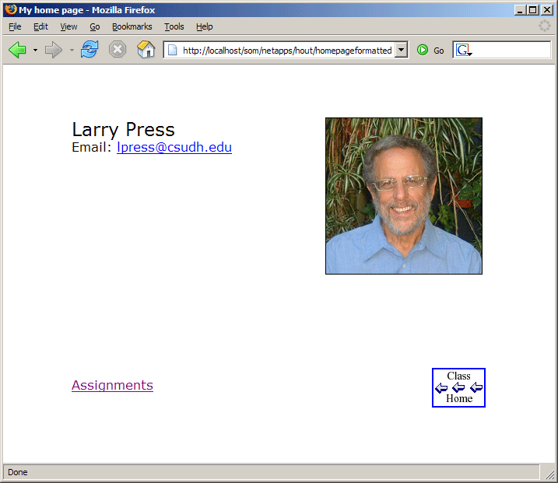558x483 pixels.
Task: Go to the Home page icon
Action: [x=146, y=50]
